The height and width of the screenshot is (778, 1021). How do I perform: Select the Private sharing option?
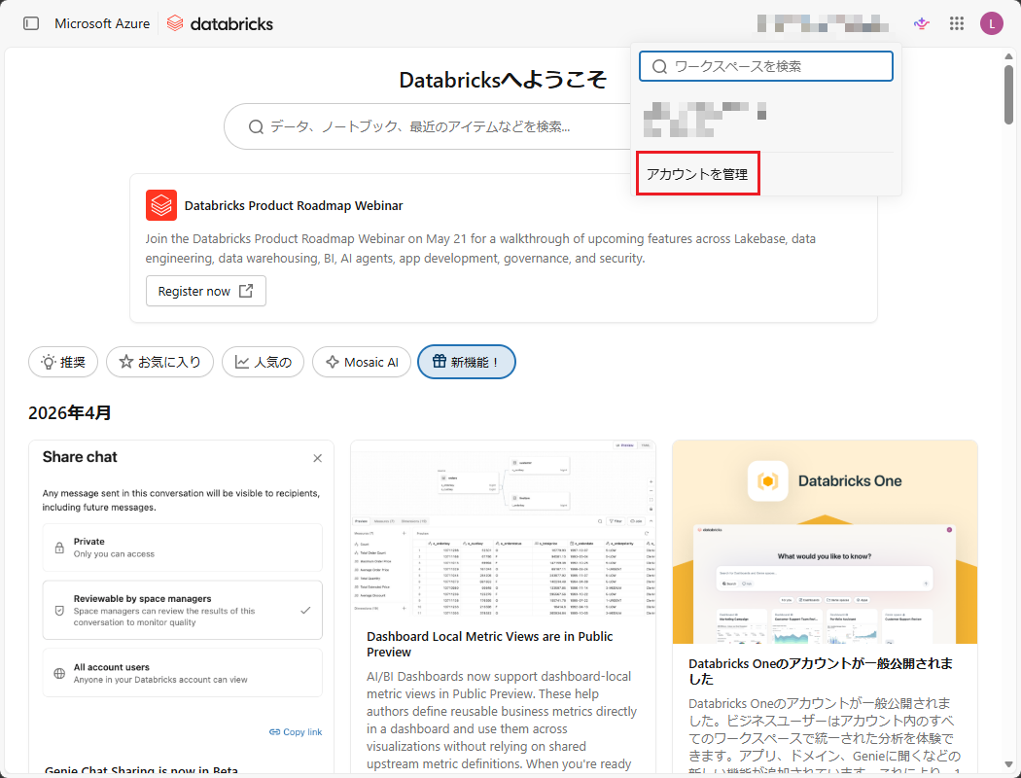coord(182,548)
